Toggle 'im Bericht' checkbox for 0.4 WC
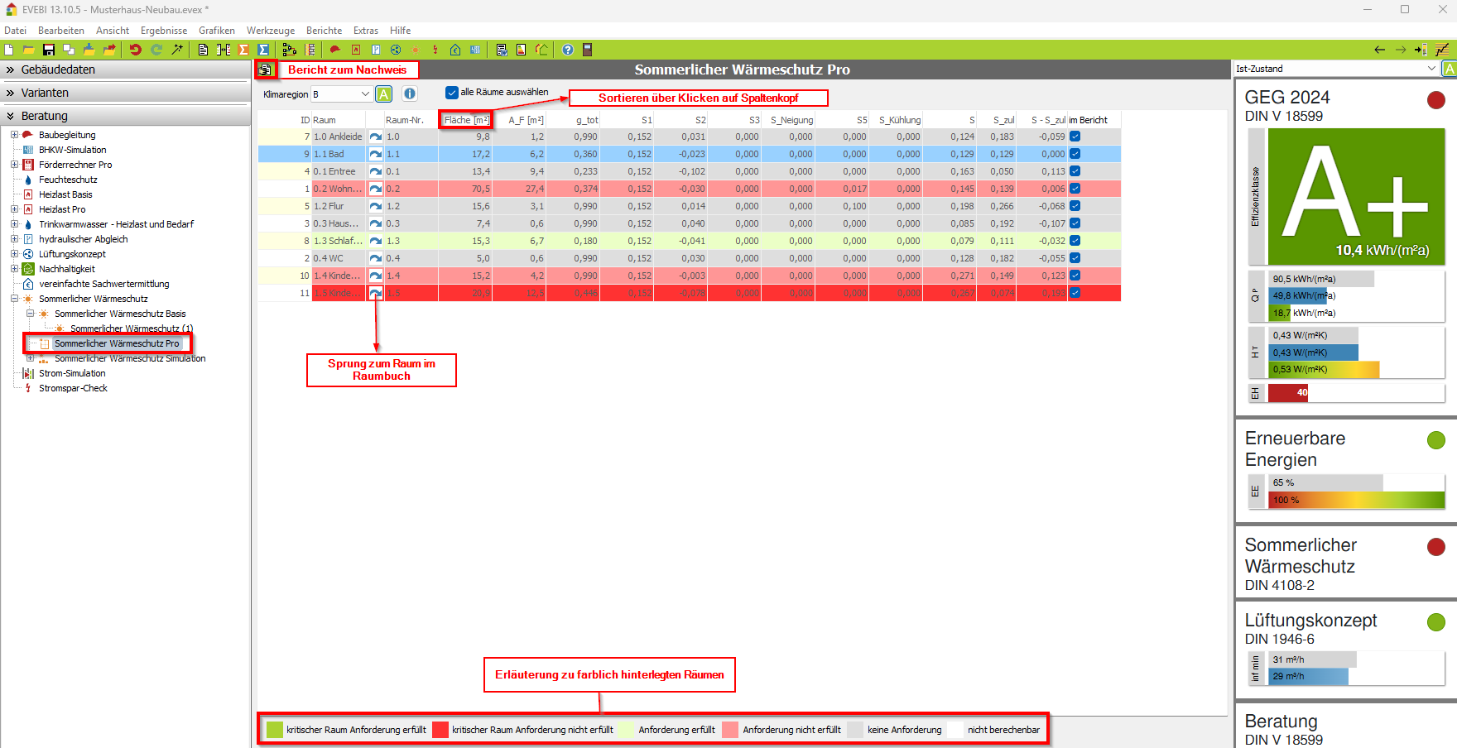Image resolution: width=1457 pixels, height=748 pixels. point(1075,258)
